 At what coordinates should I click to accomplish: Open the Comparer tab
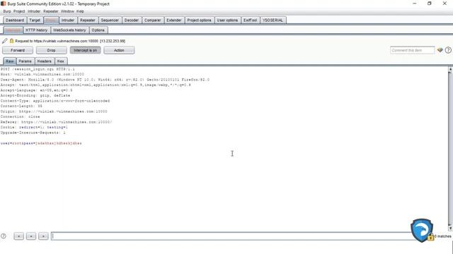click(153, 20)
